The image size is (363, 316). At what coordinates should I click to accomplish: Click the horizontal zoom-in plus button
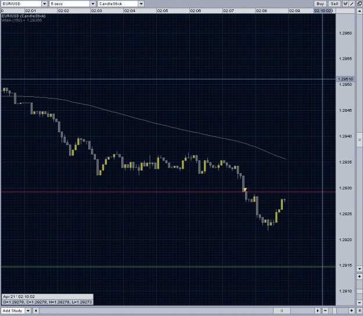coord(351,311)
